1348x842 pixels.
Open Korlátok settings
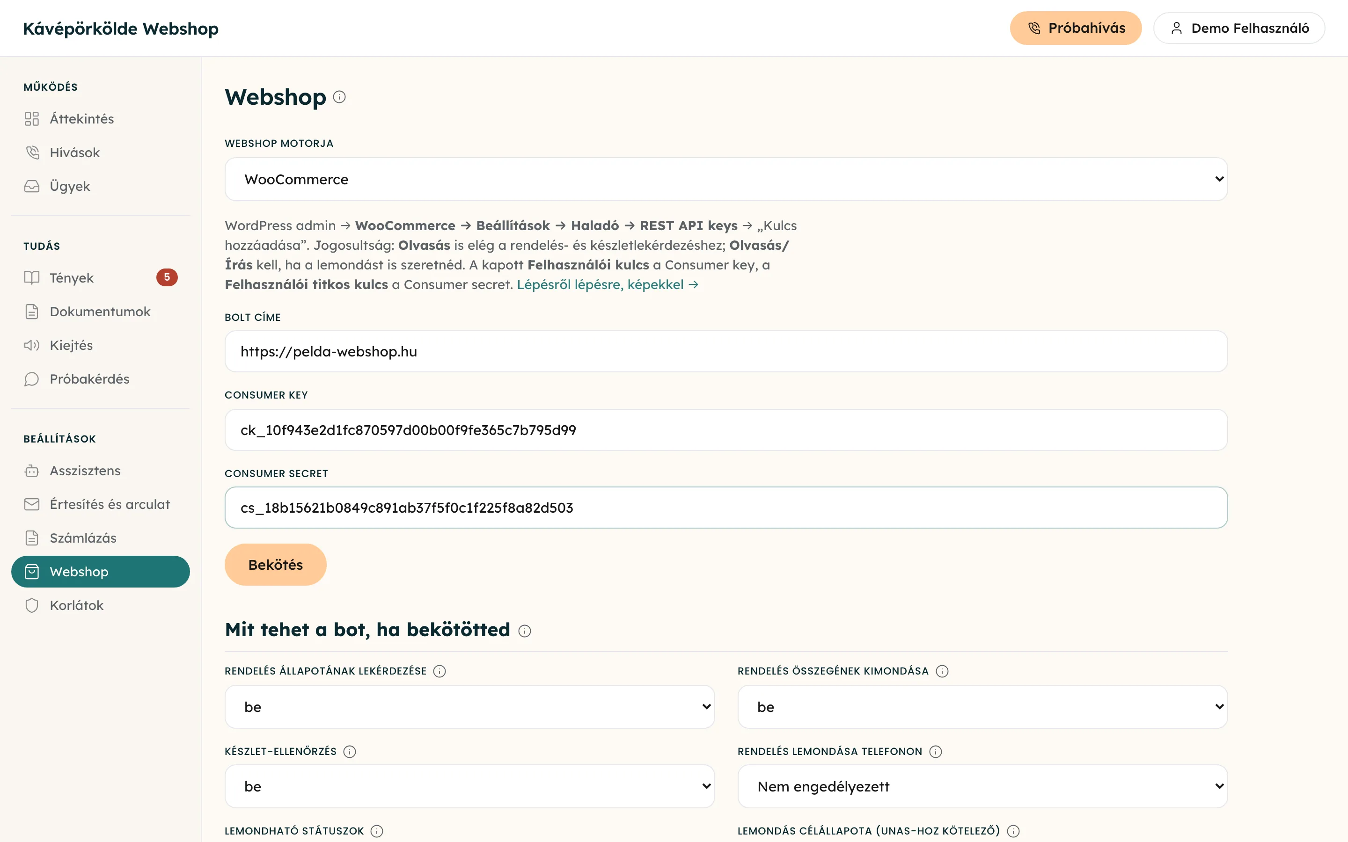(x=100, y=605)
